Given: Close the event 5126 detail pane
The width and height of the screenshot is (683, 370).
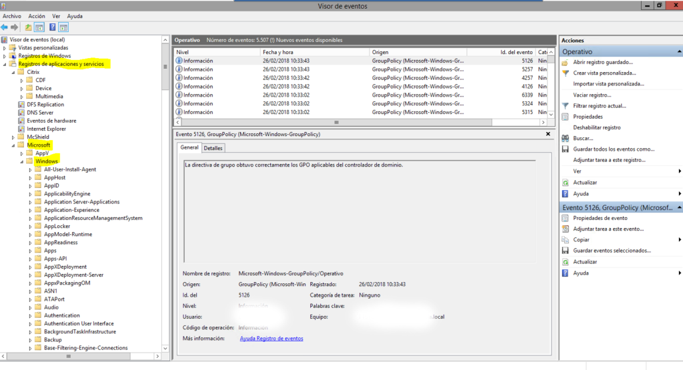Looking at the screenshot, I should click(548, 134).
